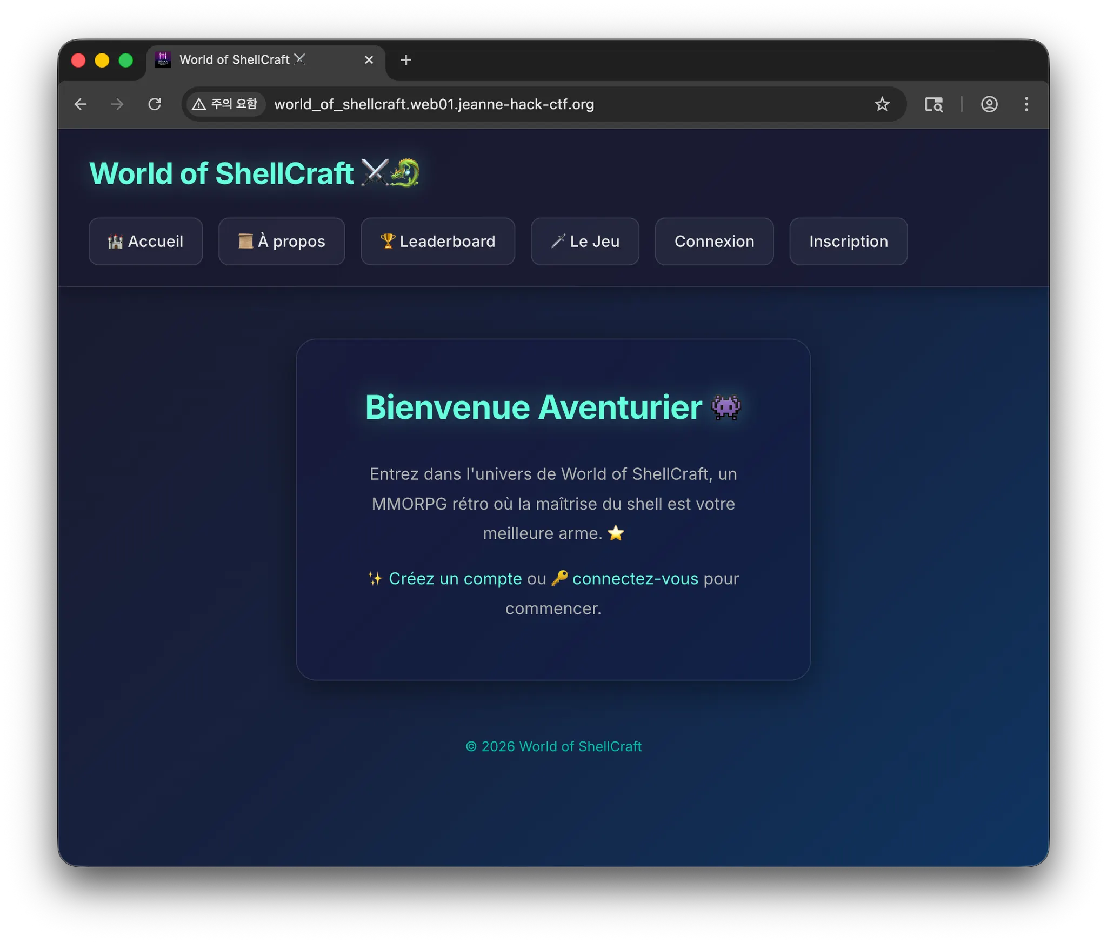Follow the Créez un compte link
The image size is (1107, 943).
pos(455,579)
